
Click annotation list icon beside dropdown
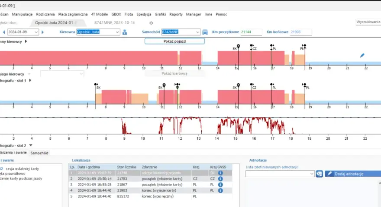[x=319, y=174]
